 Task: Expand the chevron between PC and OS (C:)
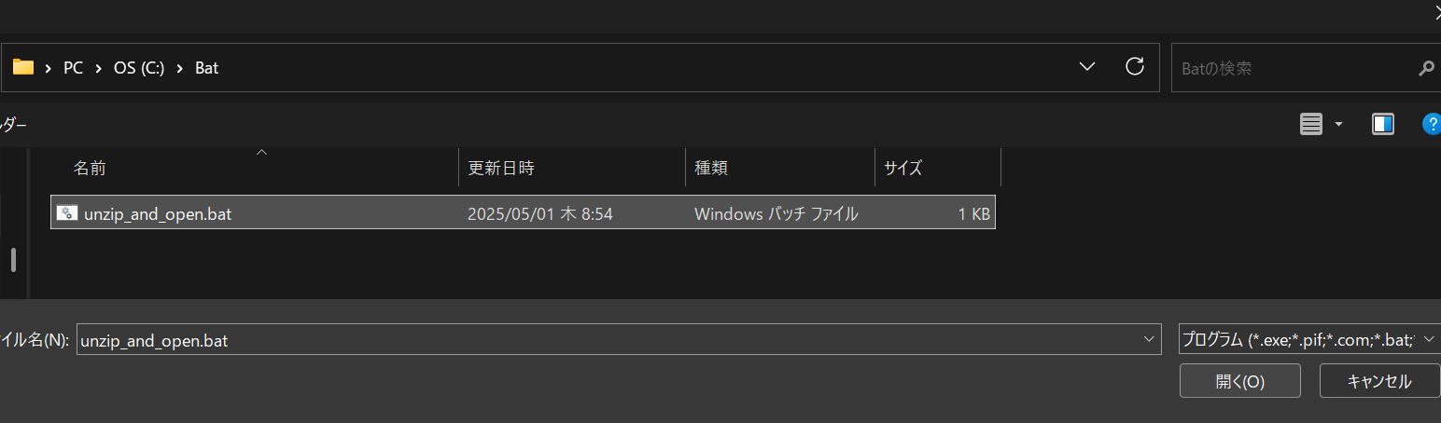coord(98,68)
